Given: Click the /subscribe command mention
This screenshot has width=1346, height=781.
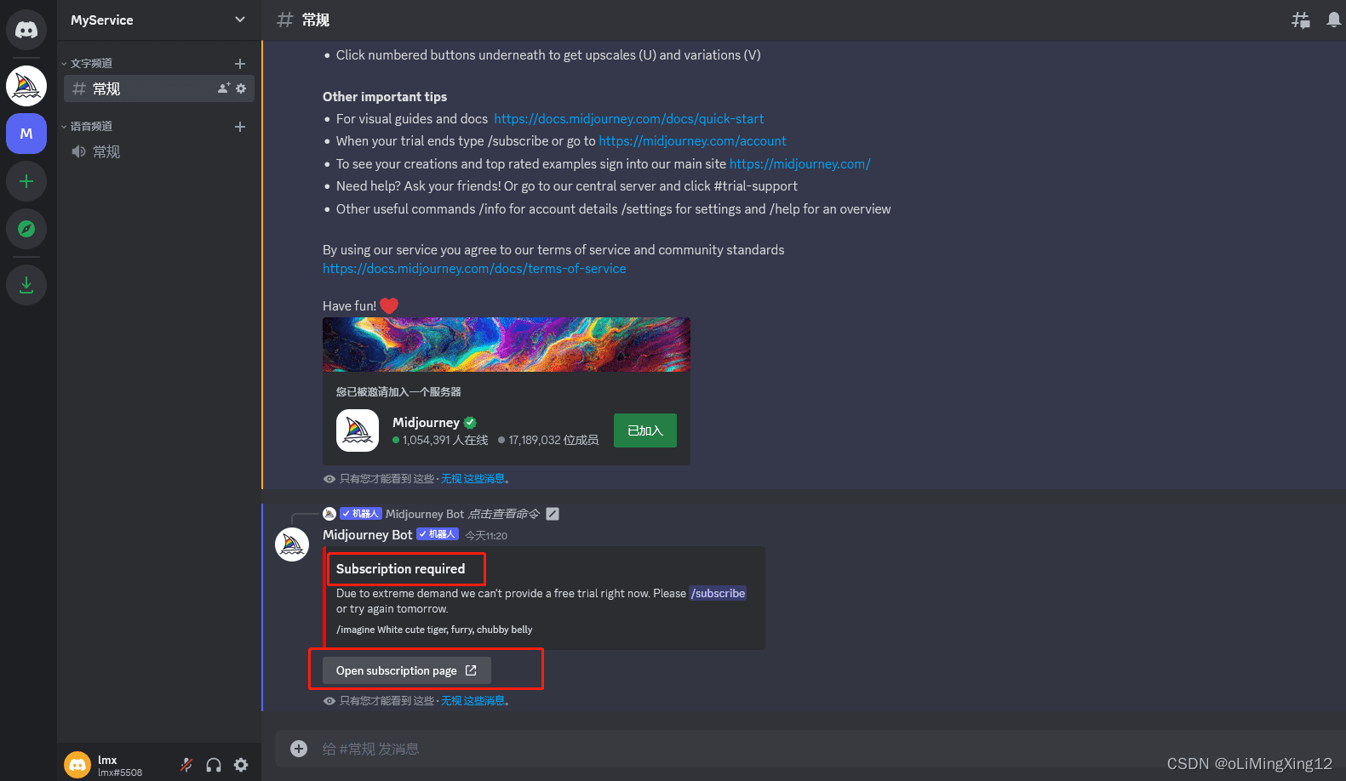Looking at the screenshot, I should click(x=718, y=594).
